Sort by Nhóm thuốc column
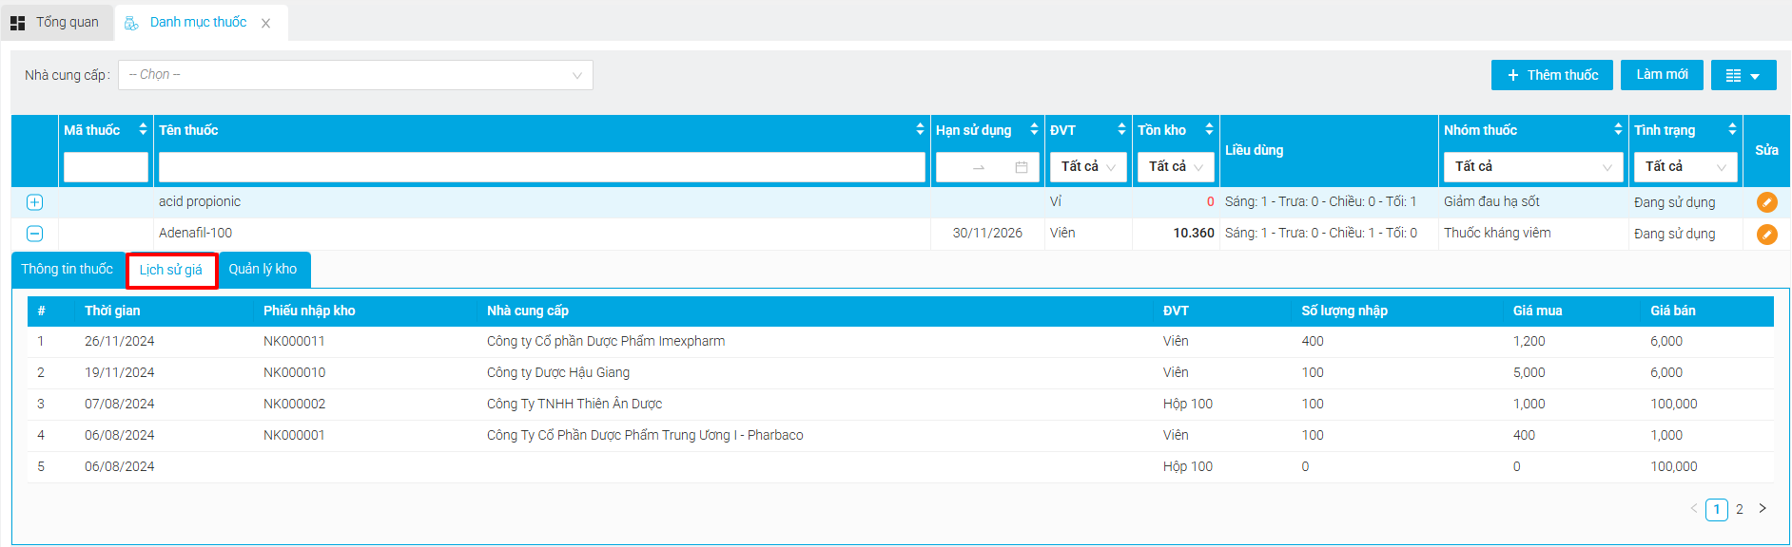The image size is (1792, 547). click(x=1618, y=130)
